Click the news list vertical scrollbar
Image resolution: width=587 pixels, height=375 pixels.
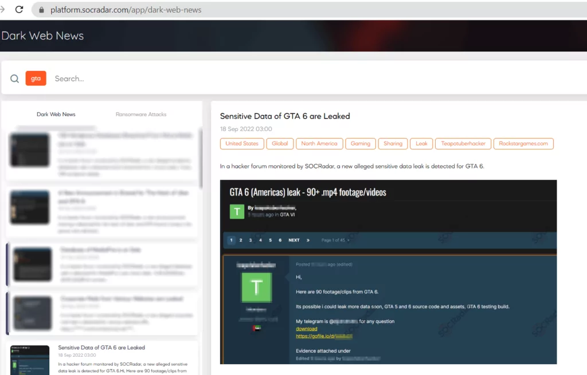tap(201, 159)
